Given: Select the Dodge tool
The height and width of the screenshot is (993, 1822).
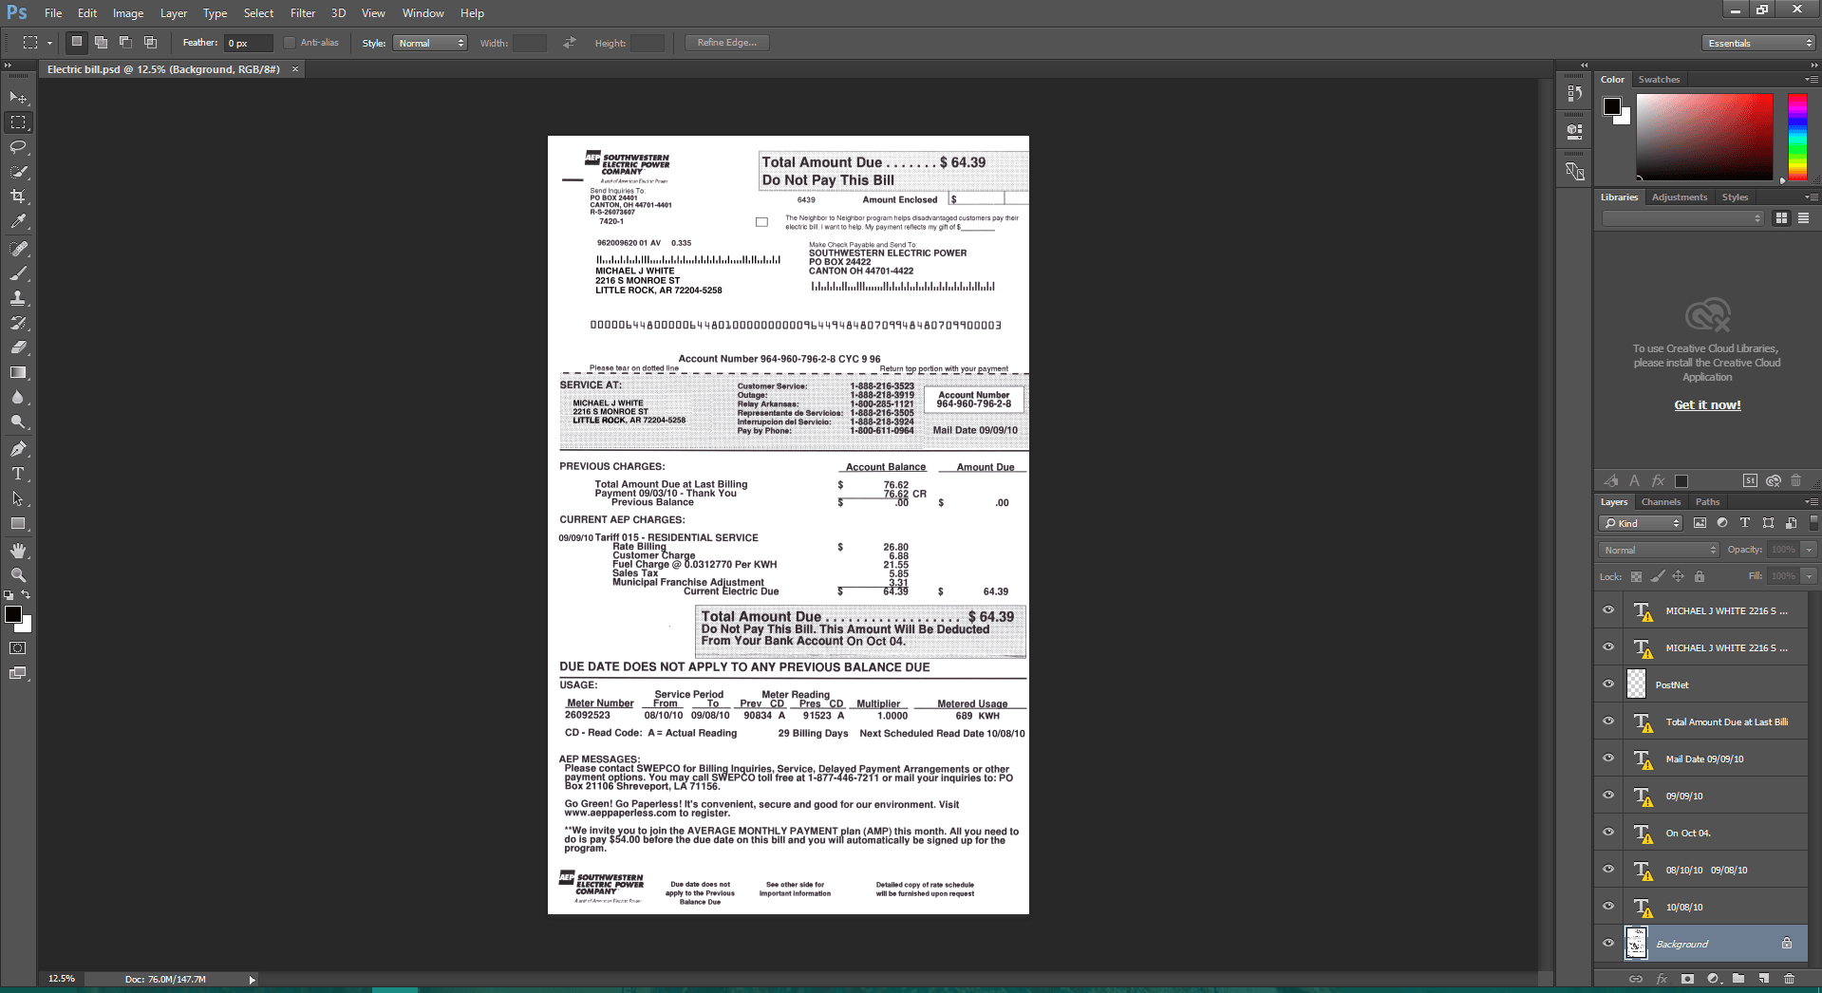Looking at the screenshot, I should point(18,422).
